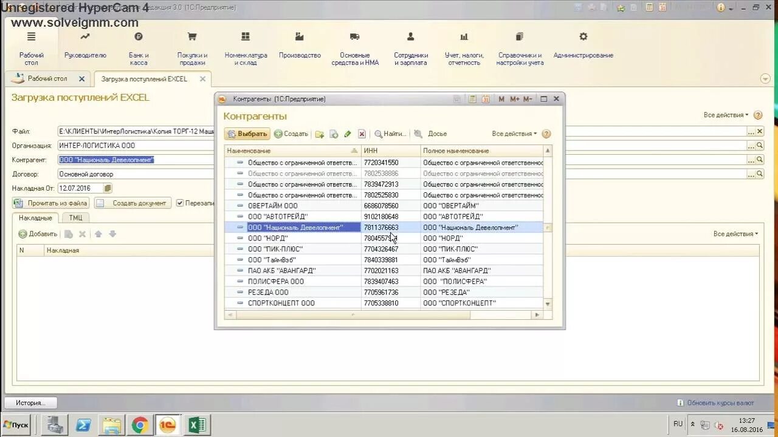Viewport: 778px width, 437px height.
Task: Open Excel from Windows taskbar
Action: coord(197,425)
